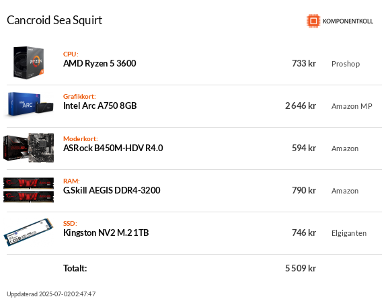
Task: Visit the Proshop store listing
Action: (346, 64)
